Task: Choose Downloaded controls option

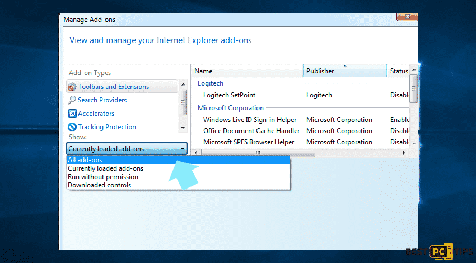Action: (178, 185)
